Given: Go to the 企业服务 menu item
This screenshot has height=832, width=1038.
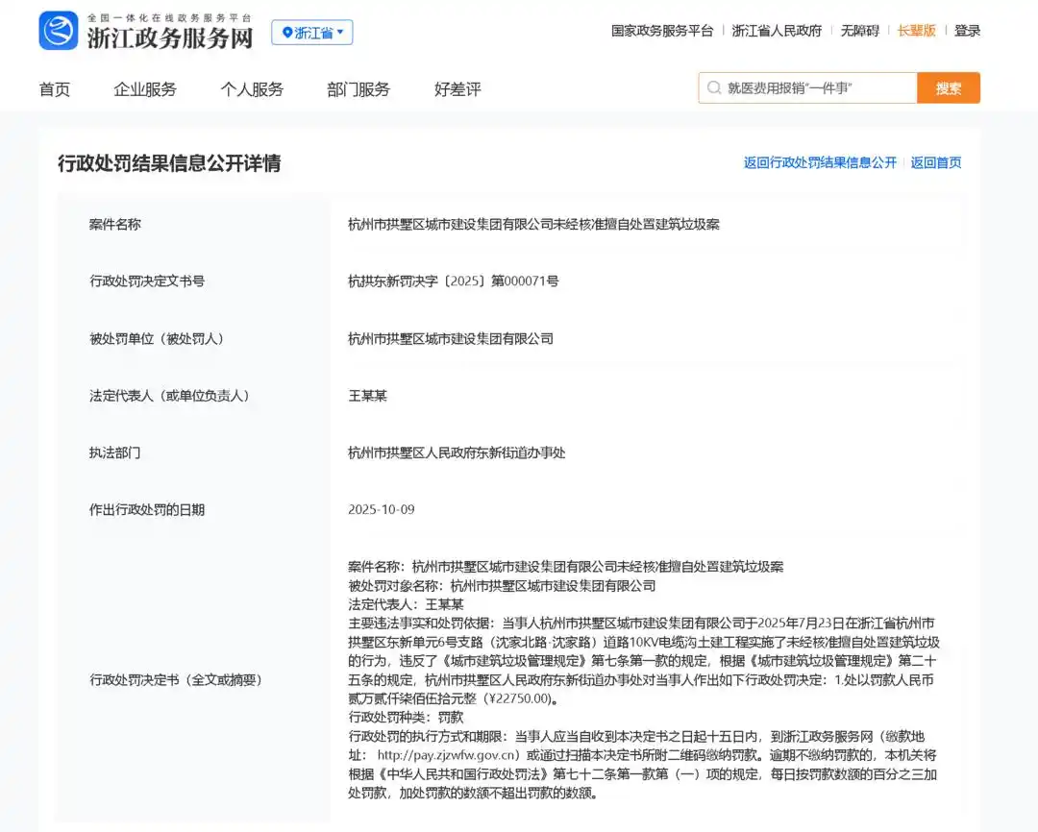Looking at the screenshot, I should coord(145,89).
